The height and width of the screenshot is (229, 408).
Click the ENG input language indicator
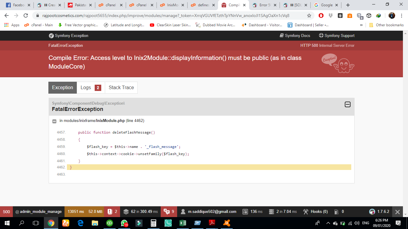[366, 223]
